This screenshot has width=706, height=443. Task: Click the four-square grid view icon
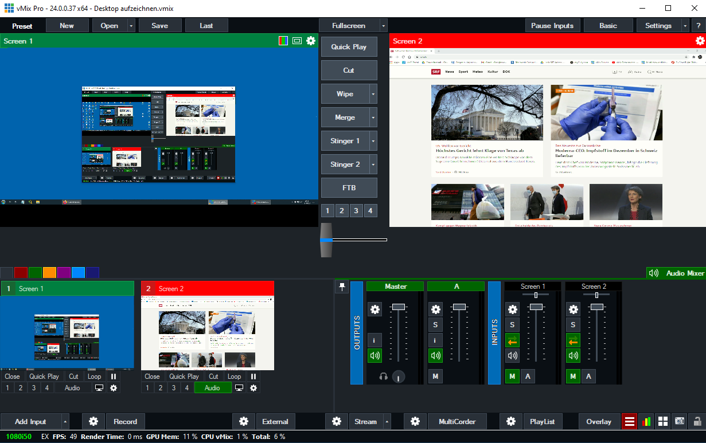click(x=663, y=422)
